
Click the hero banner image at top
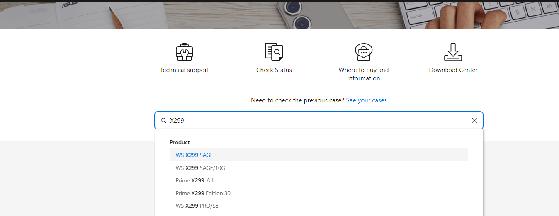click(x=279, y=15)
